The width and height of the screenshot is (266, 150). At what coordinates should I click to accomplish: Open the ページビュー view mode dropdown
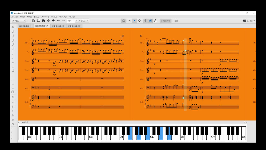pos(83,21)
